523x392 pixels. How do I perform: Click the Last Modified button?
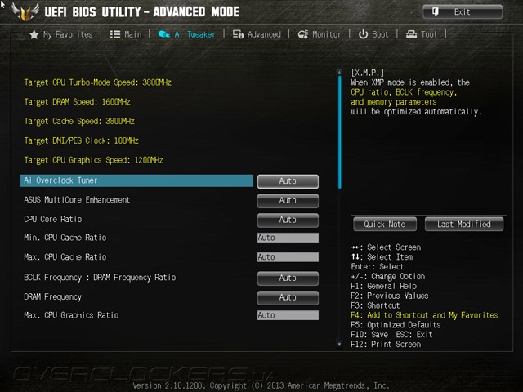[x=464, y=224]
